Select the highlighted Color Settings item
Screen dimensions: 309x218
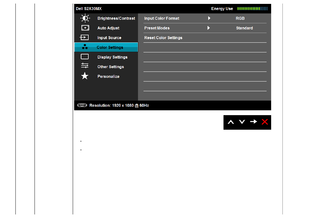[106, 47]
